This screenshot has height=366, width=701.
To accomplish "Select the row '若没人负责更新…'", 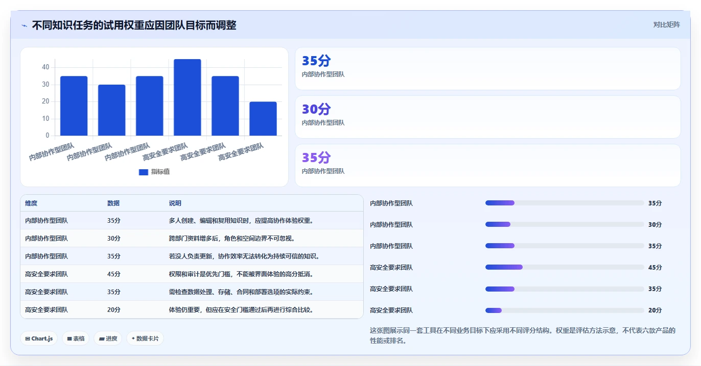I will 192,256.
